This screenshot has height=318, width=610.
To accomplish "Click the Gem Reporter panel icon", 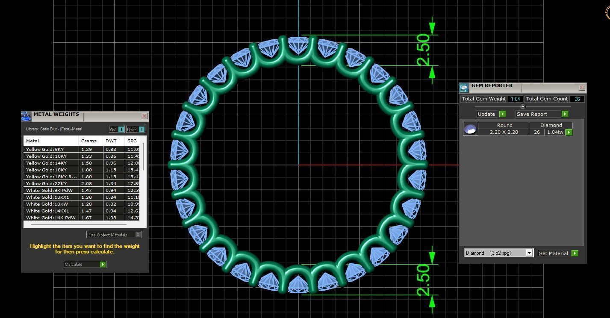I will [464, 88].
